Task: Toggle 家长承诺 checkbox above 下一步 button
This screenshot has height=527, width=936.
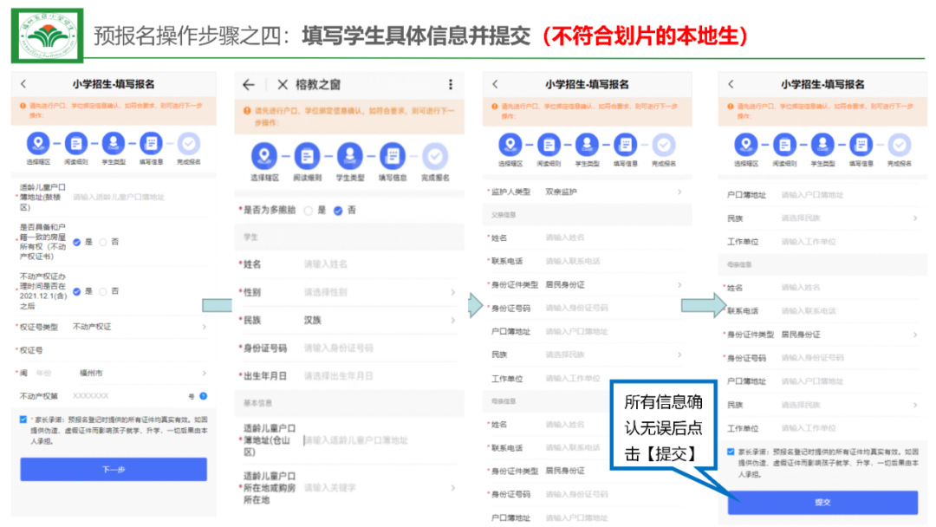Action: (x=24, y=419)
